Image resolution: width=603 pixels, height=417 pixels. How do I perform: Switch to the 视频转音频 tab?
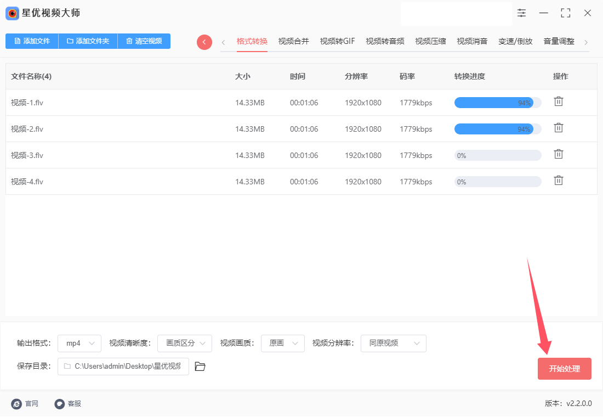(x=385, y=41)
